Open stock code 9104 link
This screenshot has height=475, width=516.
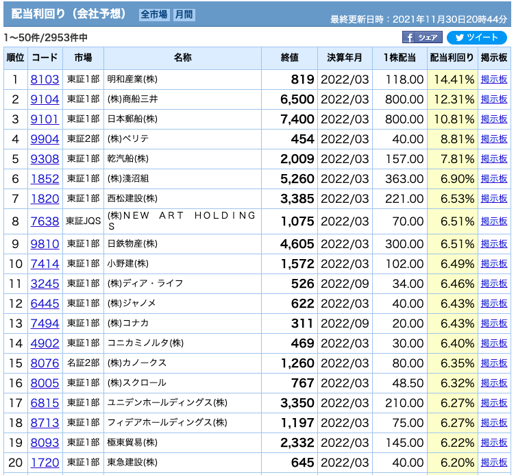[45, 99]
